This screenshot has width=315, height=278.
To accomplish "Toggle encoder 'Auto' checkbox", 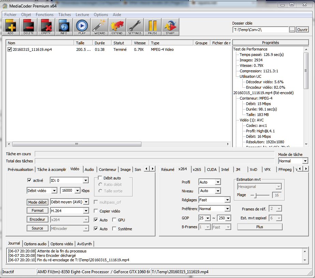I will pyautogui.click(x=96, y=220).
